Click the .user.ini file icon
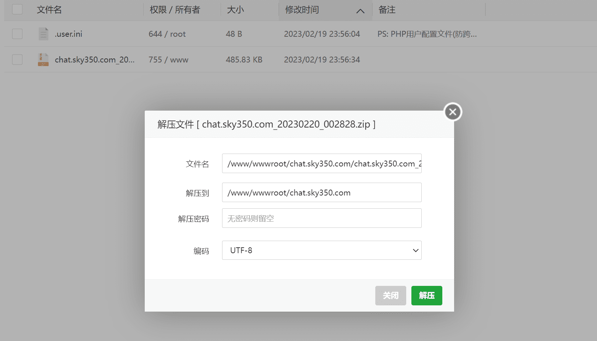Screen dimensions: 597x341 [43, 34]
